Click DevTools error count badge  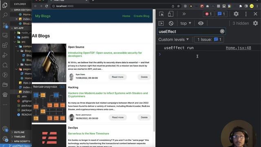[x=208, y=14]
